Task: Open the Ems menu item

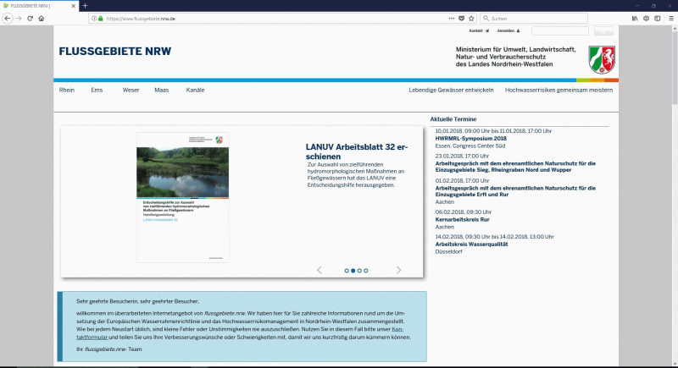Action: pyautogui.click(x=97, y=91)
